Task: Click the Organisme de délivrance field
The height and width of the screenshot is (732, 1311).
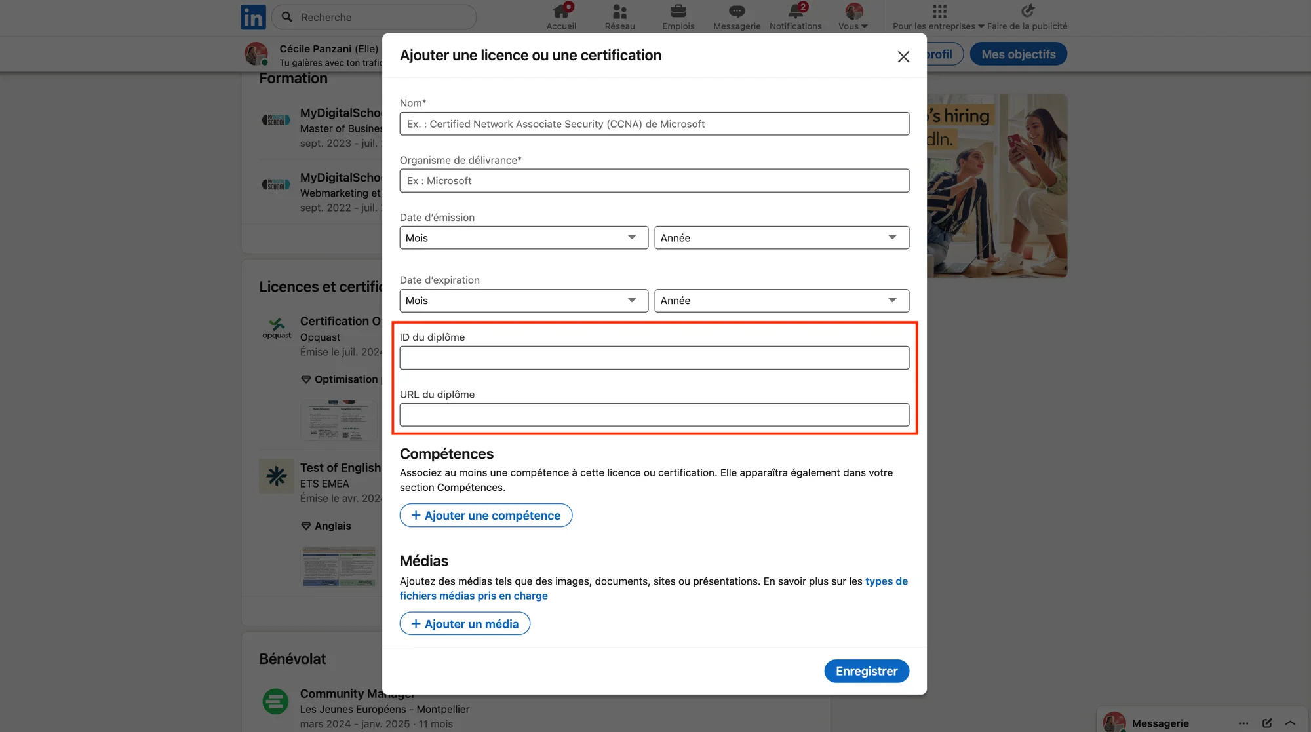Action: [654, 181]
